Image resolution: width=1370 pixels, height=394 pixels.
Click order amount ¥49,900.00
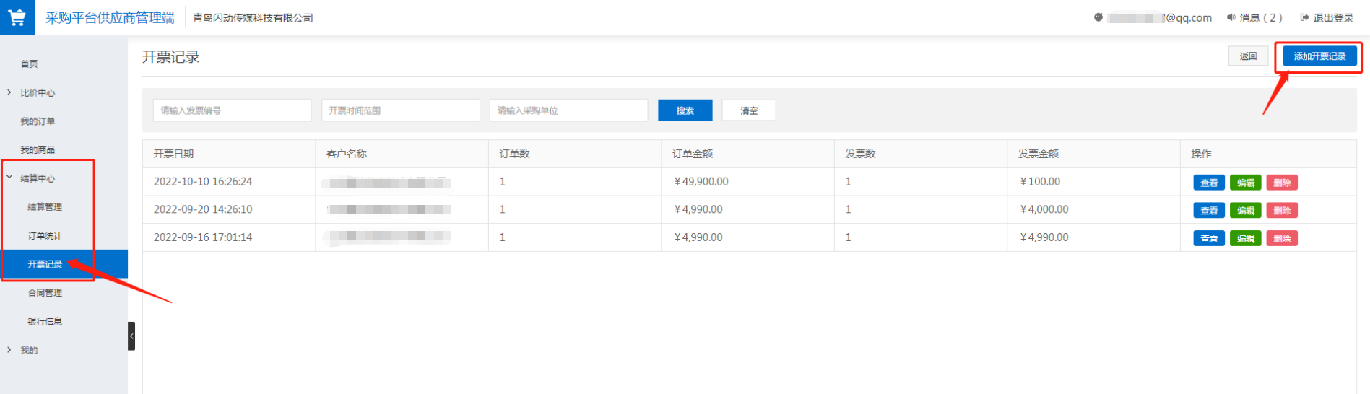point(701,182)
